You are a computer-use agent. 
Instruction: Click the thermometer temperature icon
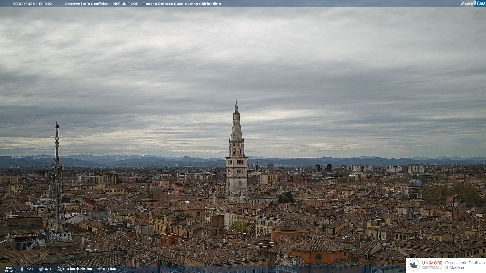click(22, 269)
